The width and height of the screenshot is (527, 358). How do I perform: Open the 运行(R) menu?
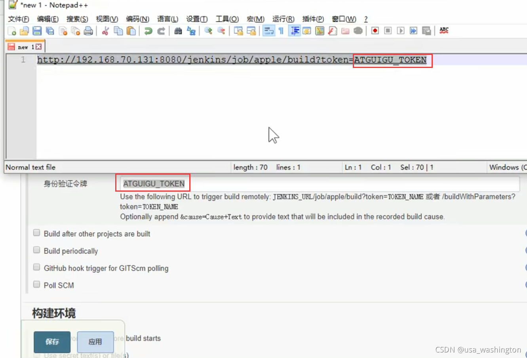(283, 19)
